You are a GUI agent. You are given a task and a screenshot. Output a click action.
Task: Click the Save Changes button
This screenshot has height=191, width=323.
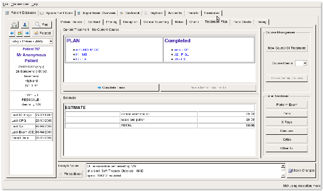pyautogui.click(x=302, y=171)
